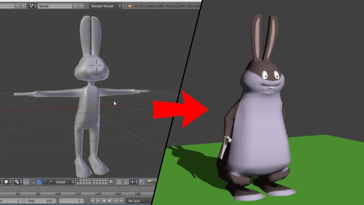Click the End frame field showing 250
Viewport: 364px width, 205px height.
[x=40, y=201]
